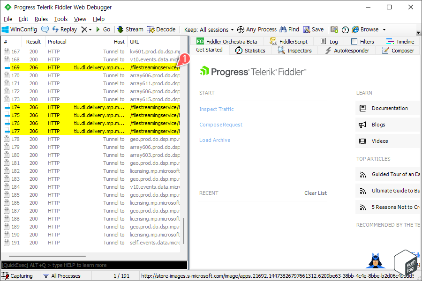Switch to the FiddlerScript tab
422x281 pixels.
tap(289, 41)
